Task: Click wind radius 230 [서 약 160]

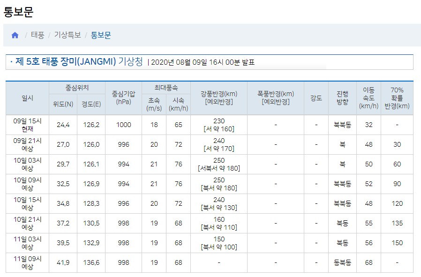Action: tap(219, 125)
